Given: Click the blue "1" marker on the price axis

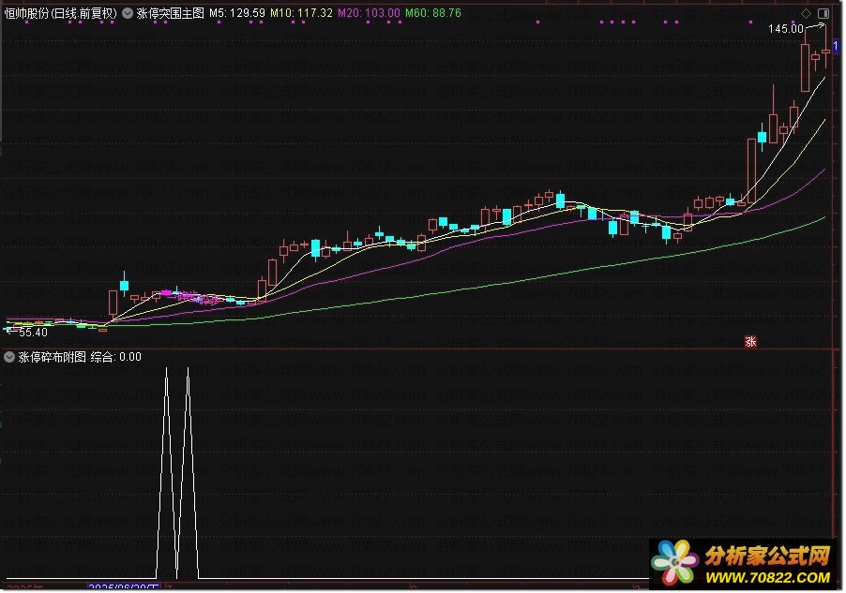Looking at the screenshot, I should (836, 46).
